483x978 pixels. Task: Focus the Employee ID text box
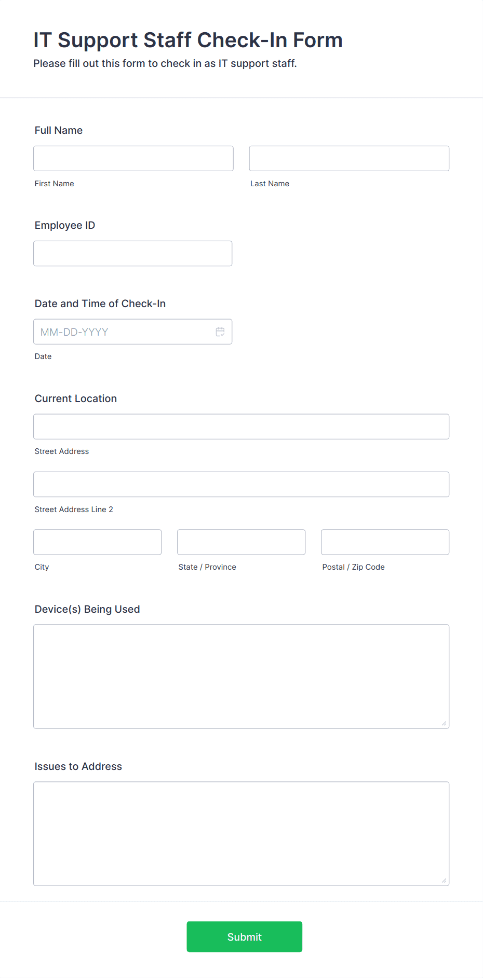(x=133, y=253)
